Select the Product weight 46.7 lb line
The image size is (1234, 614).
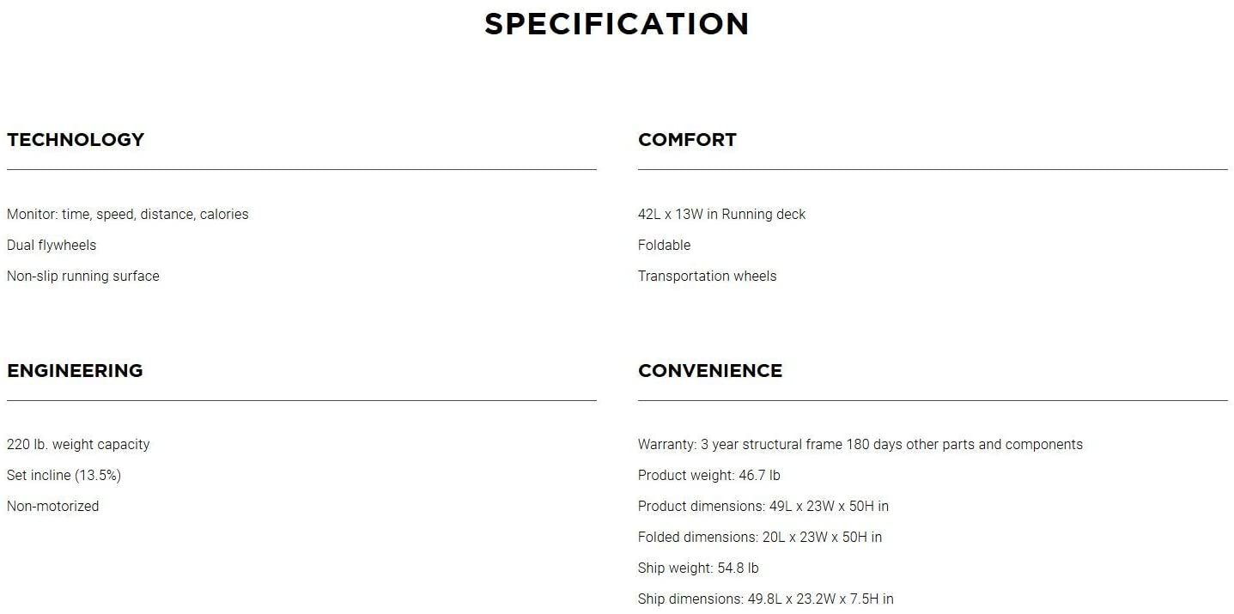[x=708, y=476]
